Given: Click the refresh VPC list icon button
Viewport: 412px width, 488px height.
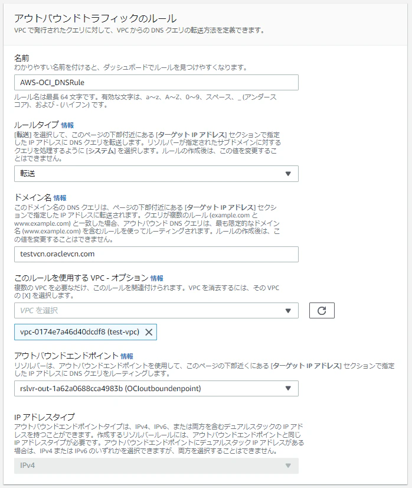Looking at the screenshot, I should click(x=322, y=310).
